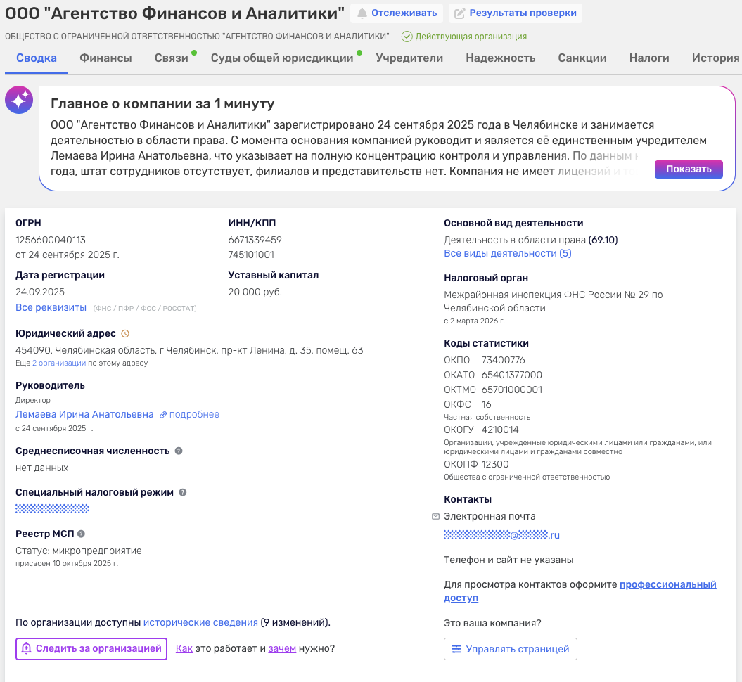Click the masked email address link

click(x=501, y=535)
